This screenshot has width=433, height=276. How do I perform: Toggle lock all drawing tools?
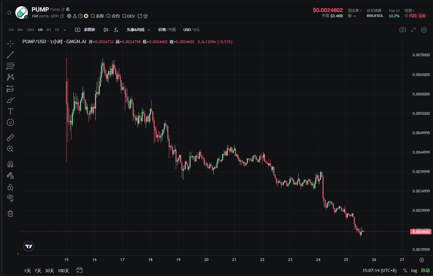tap(10, 187)
